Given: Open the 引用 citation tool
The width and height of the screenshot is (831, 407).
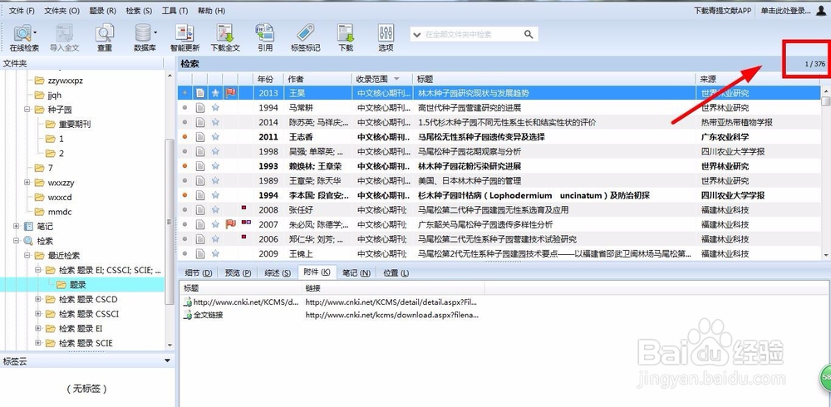Looking at the screenshot, I should [x=265, y=37].
